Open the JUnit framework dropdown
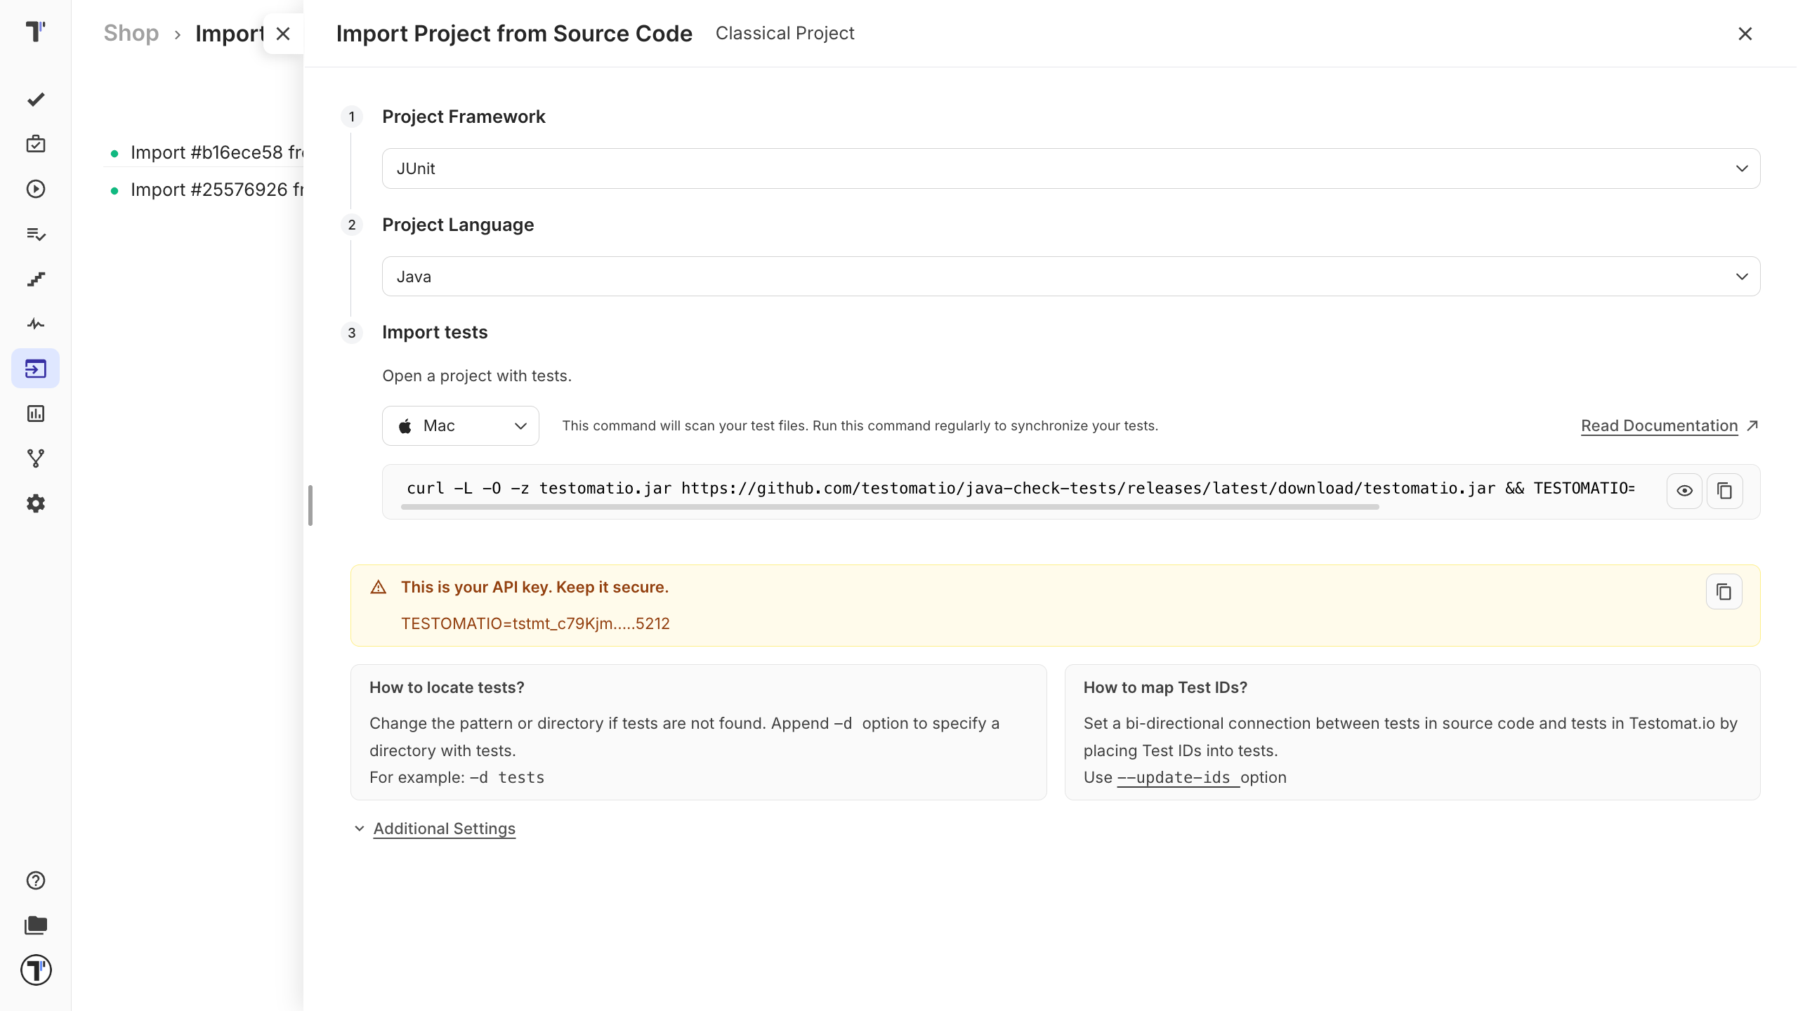1798x1011 pixels. tap(1070, 168)
